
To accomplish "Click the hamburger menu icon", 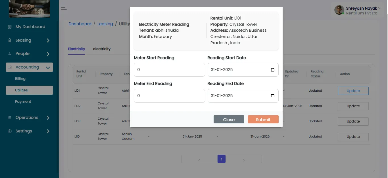I will pyautogui.click(x=64, y=8).
